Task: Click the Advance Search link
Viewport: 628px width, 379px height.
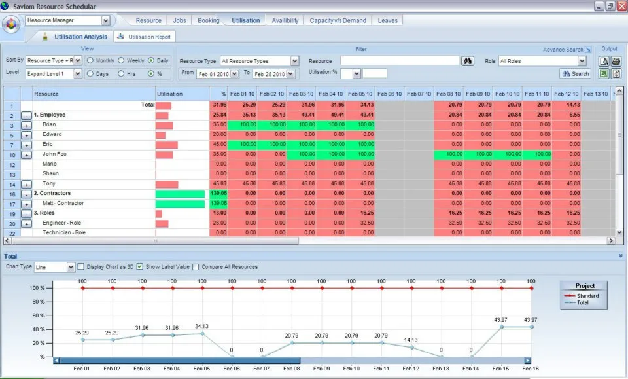Action: (563, 50)
